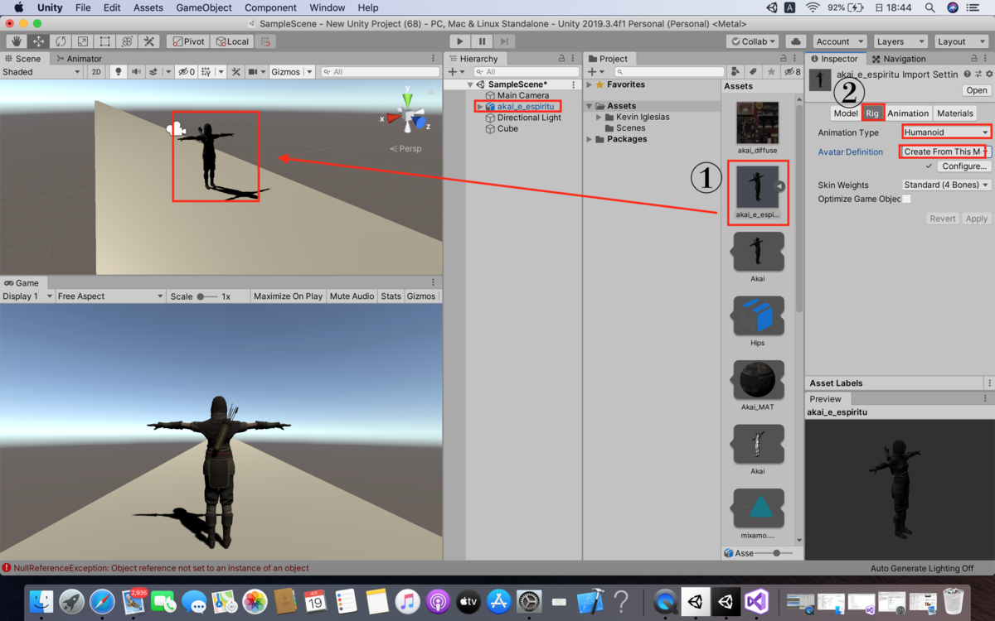Select Main Camera in Hierarchy
995x621 pixels.
point(522,96)
